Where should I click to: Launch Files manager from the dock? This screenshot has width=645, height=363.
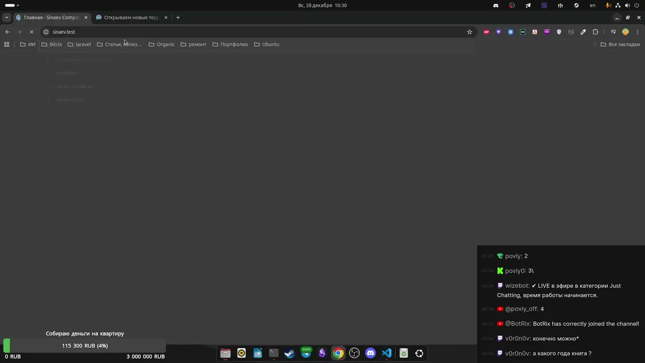[225, 353]
